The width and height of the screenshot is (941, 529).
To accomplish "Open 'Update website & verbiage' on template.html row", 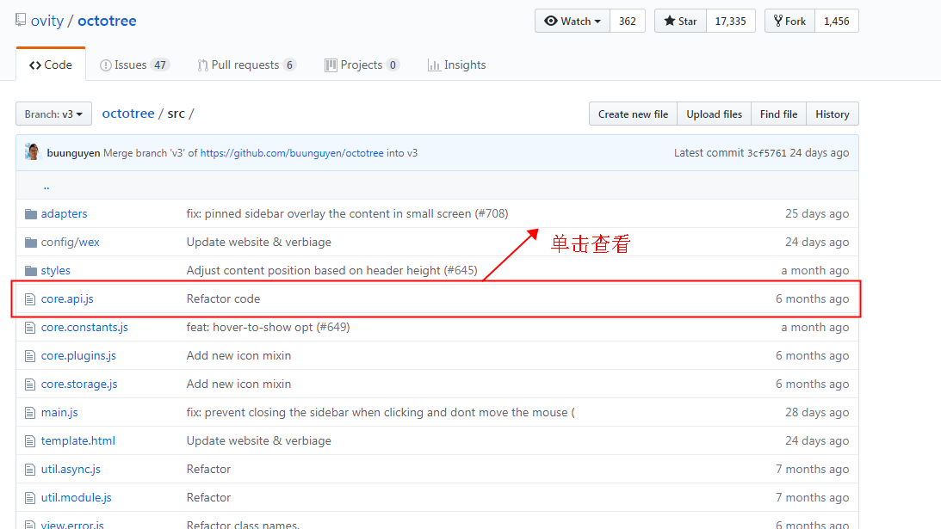I will [x=258, y=440].
